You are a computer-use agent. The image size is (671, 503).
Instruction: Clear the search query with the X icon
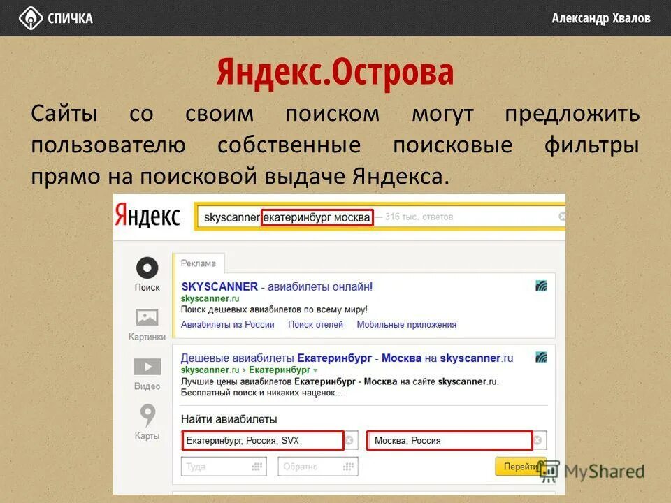tap(561, 217)
